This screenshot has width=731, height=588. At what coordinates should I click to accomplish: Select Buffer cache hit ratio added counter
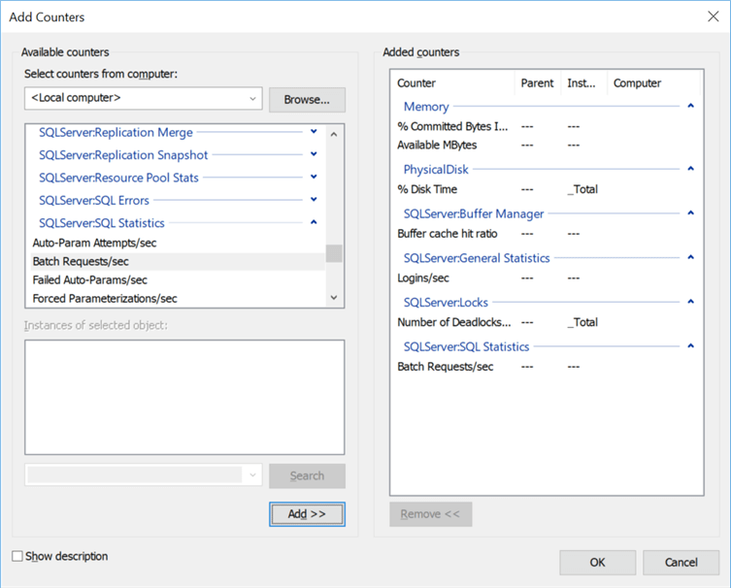pos(448,234)
